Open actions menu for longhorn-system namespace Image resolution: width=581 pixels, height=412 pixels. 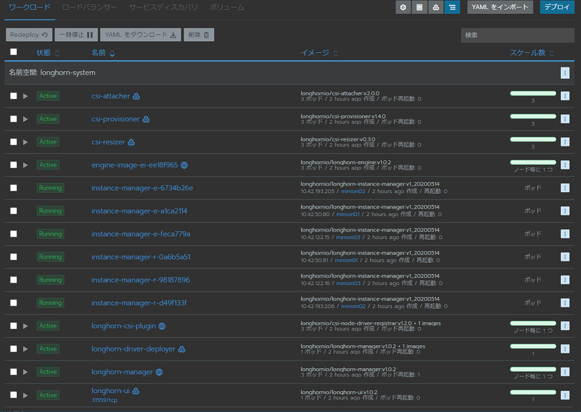[x=565, y=73]
